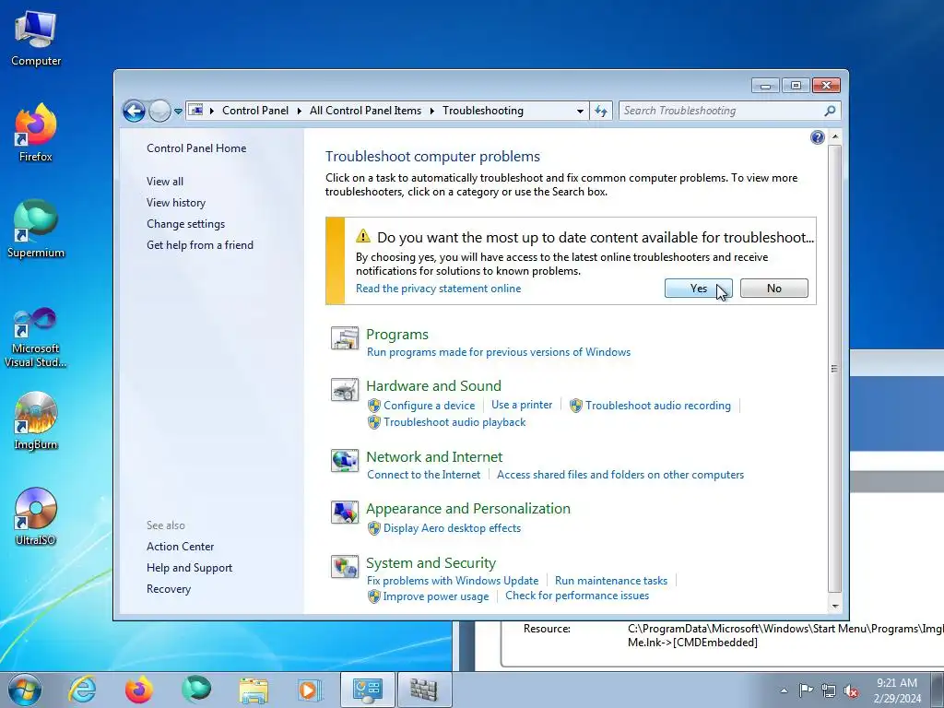Viewport: 944px width, 708px height.
Task: Launch Firefox from the desktop shortcut
Action: (x=36, y=133)
